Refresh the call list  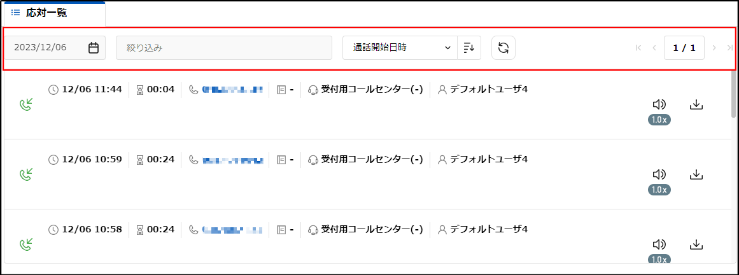click(503, 48)
